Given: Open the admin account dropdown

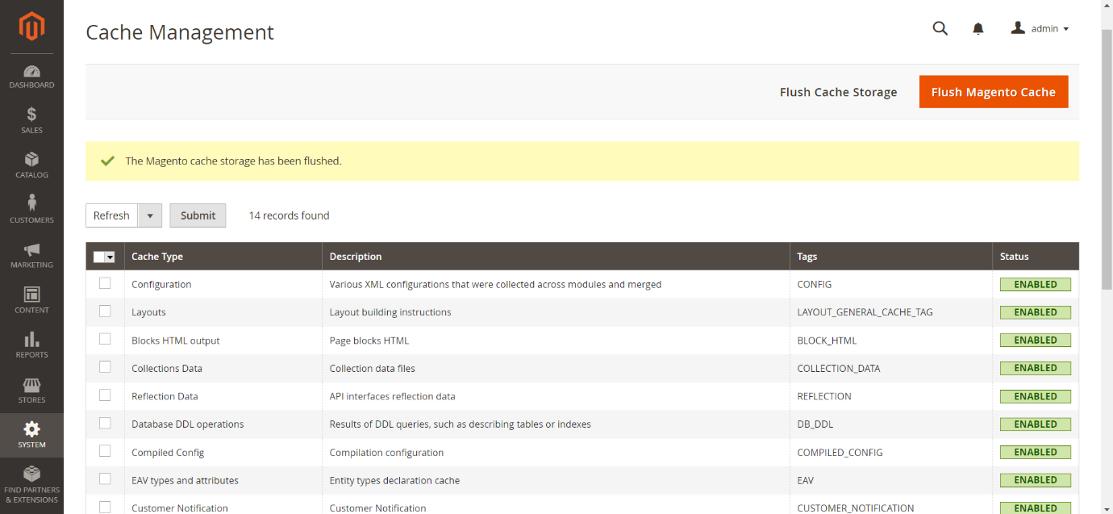Looking at the screenshot, I should coord(1040,28).
